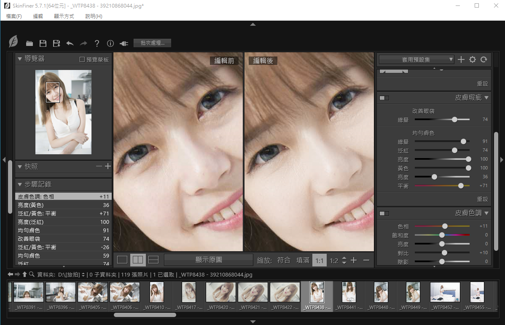Click the 對比 slider showing +10
The image size is (505, 325).
pos(442,253)
